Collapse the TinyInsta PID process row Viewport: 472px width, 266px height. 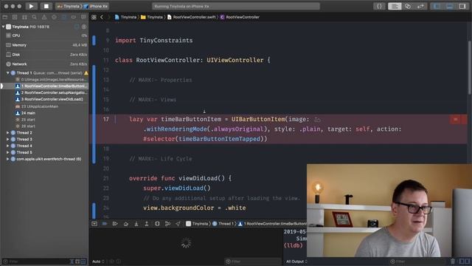pos(3,27)
